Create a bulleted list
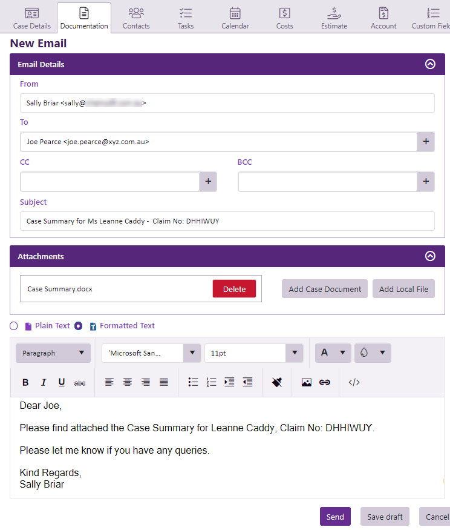 (194, 382)
